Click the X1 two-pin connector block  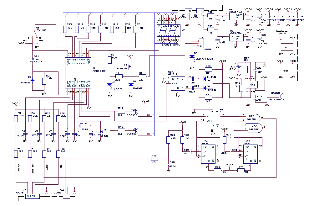coord(188,11)
